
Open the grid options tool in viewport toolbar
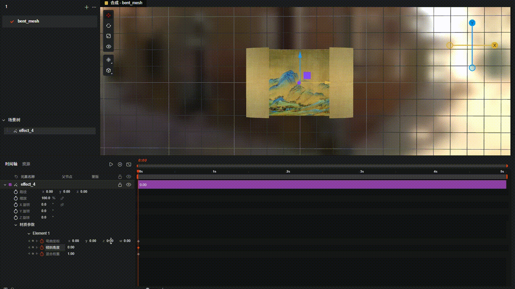pyautogui.click(x=109, y=60)
